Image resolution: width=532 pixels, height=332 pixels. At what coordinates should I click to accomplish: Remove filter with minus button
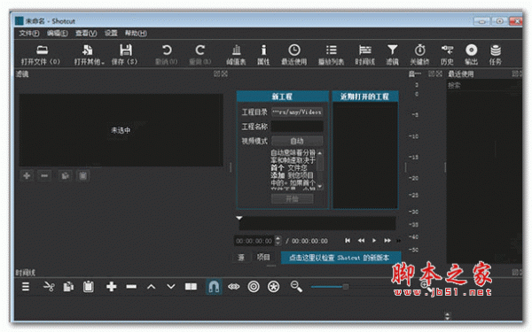coord(44,175)
